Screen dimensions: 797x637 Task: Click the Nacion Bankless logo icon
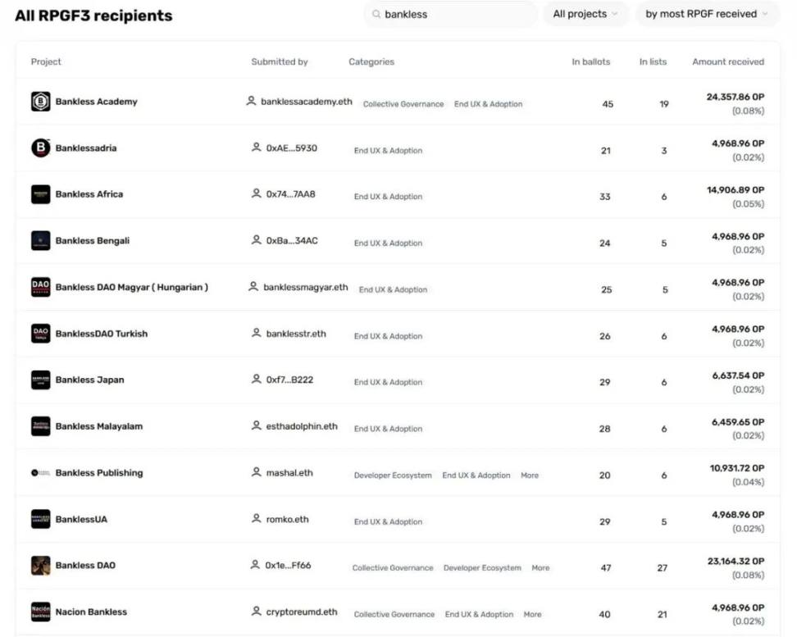coord(41,612)
